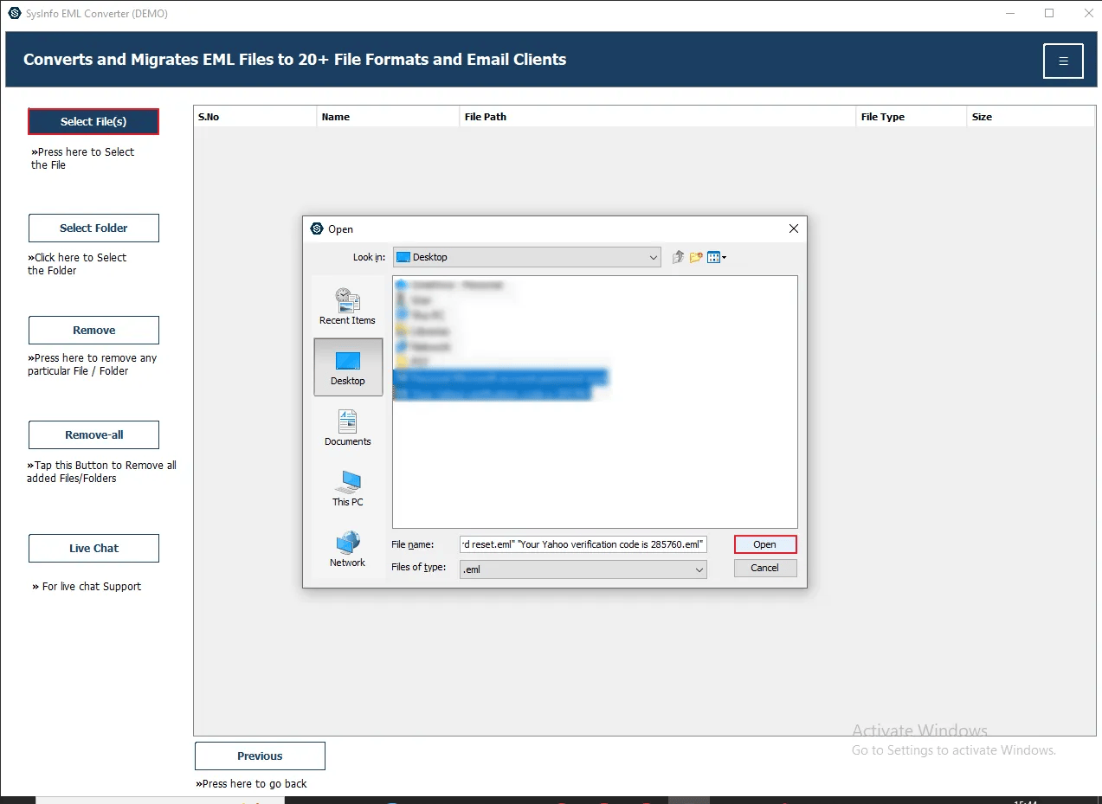Open Live Chat support
The height and width of the screenshot is (804, 1102).
pos(93,548)
